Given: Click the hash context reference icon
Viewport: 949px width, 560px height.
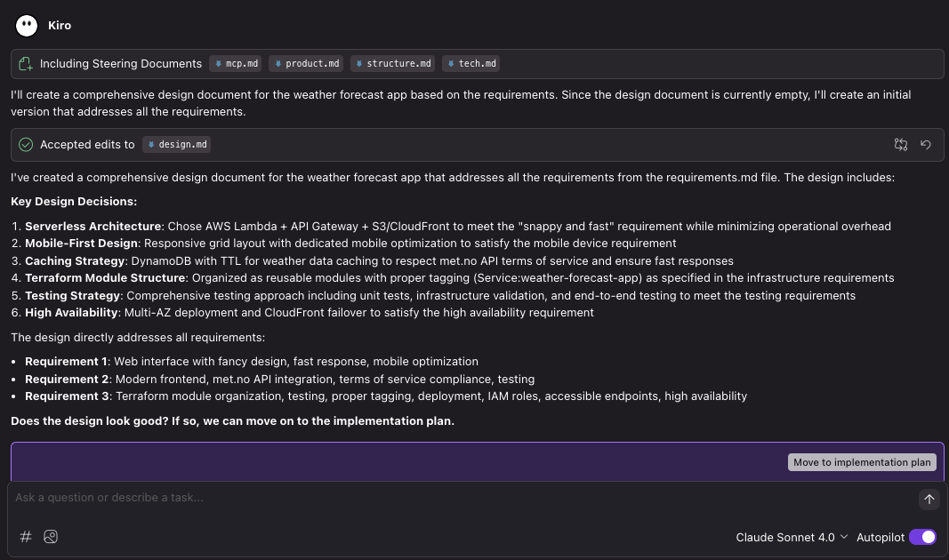Looking at the screenshot, I should (x=25, y=537).
